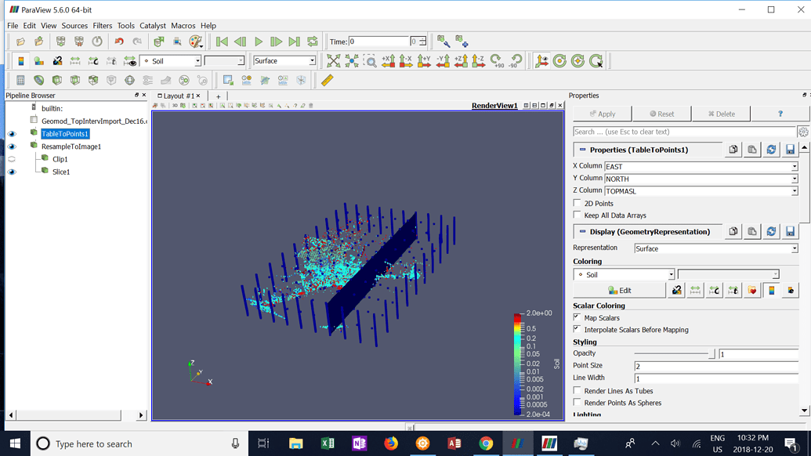Jump to last frame
This screenshot has height=456, width=811.
tap(295, 42)
